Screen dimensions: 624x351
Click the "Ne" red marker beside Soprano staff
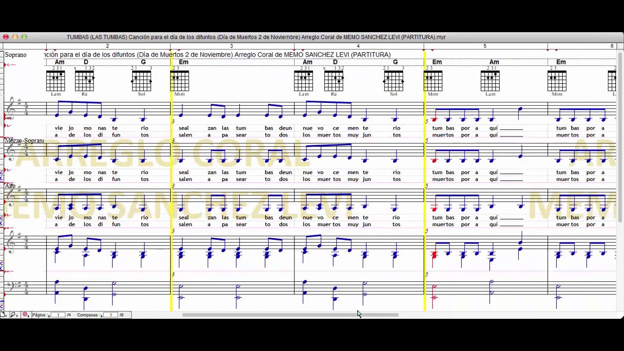click(8, 118)
